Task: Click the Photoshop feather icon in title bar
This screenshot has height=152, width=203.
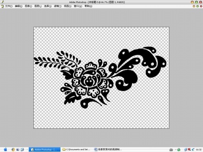Action: (2, 2)
